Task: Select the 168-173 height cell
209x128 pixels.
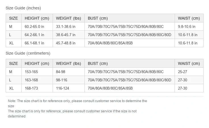Action: [37, 88]
